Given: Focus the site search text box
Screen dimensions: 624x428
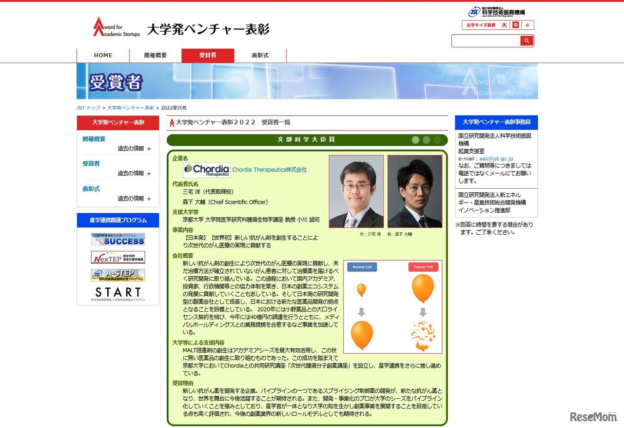Looking at the screenshot, I should (486, 41).
